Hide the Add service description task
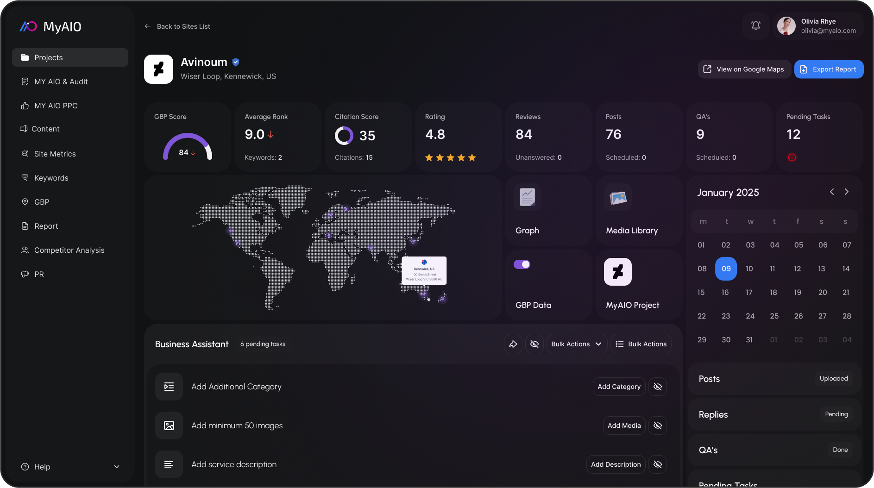The image size is (874, 488). (658, 464)
